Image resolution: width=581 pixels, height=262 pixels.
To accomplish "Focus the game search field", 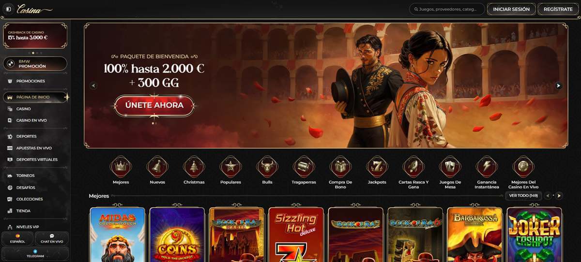I will 447,9.
